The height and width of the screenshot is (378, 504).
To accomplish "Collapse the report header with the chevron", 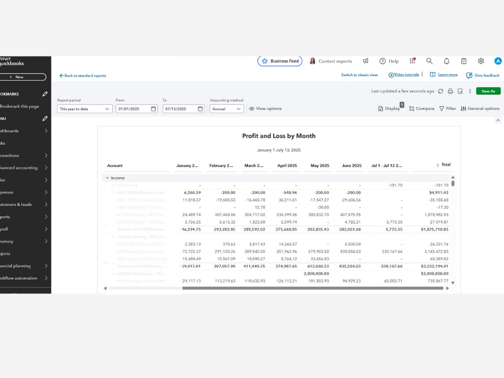I will click(x=498, y=120).
